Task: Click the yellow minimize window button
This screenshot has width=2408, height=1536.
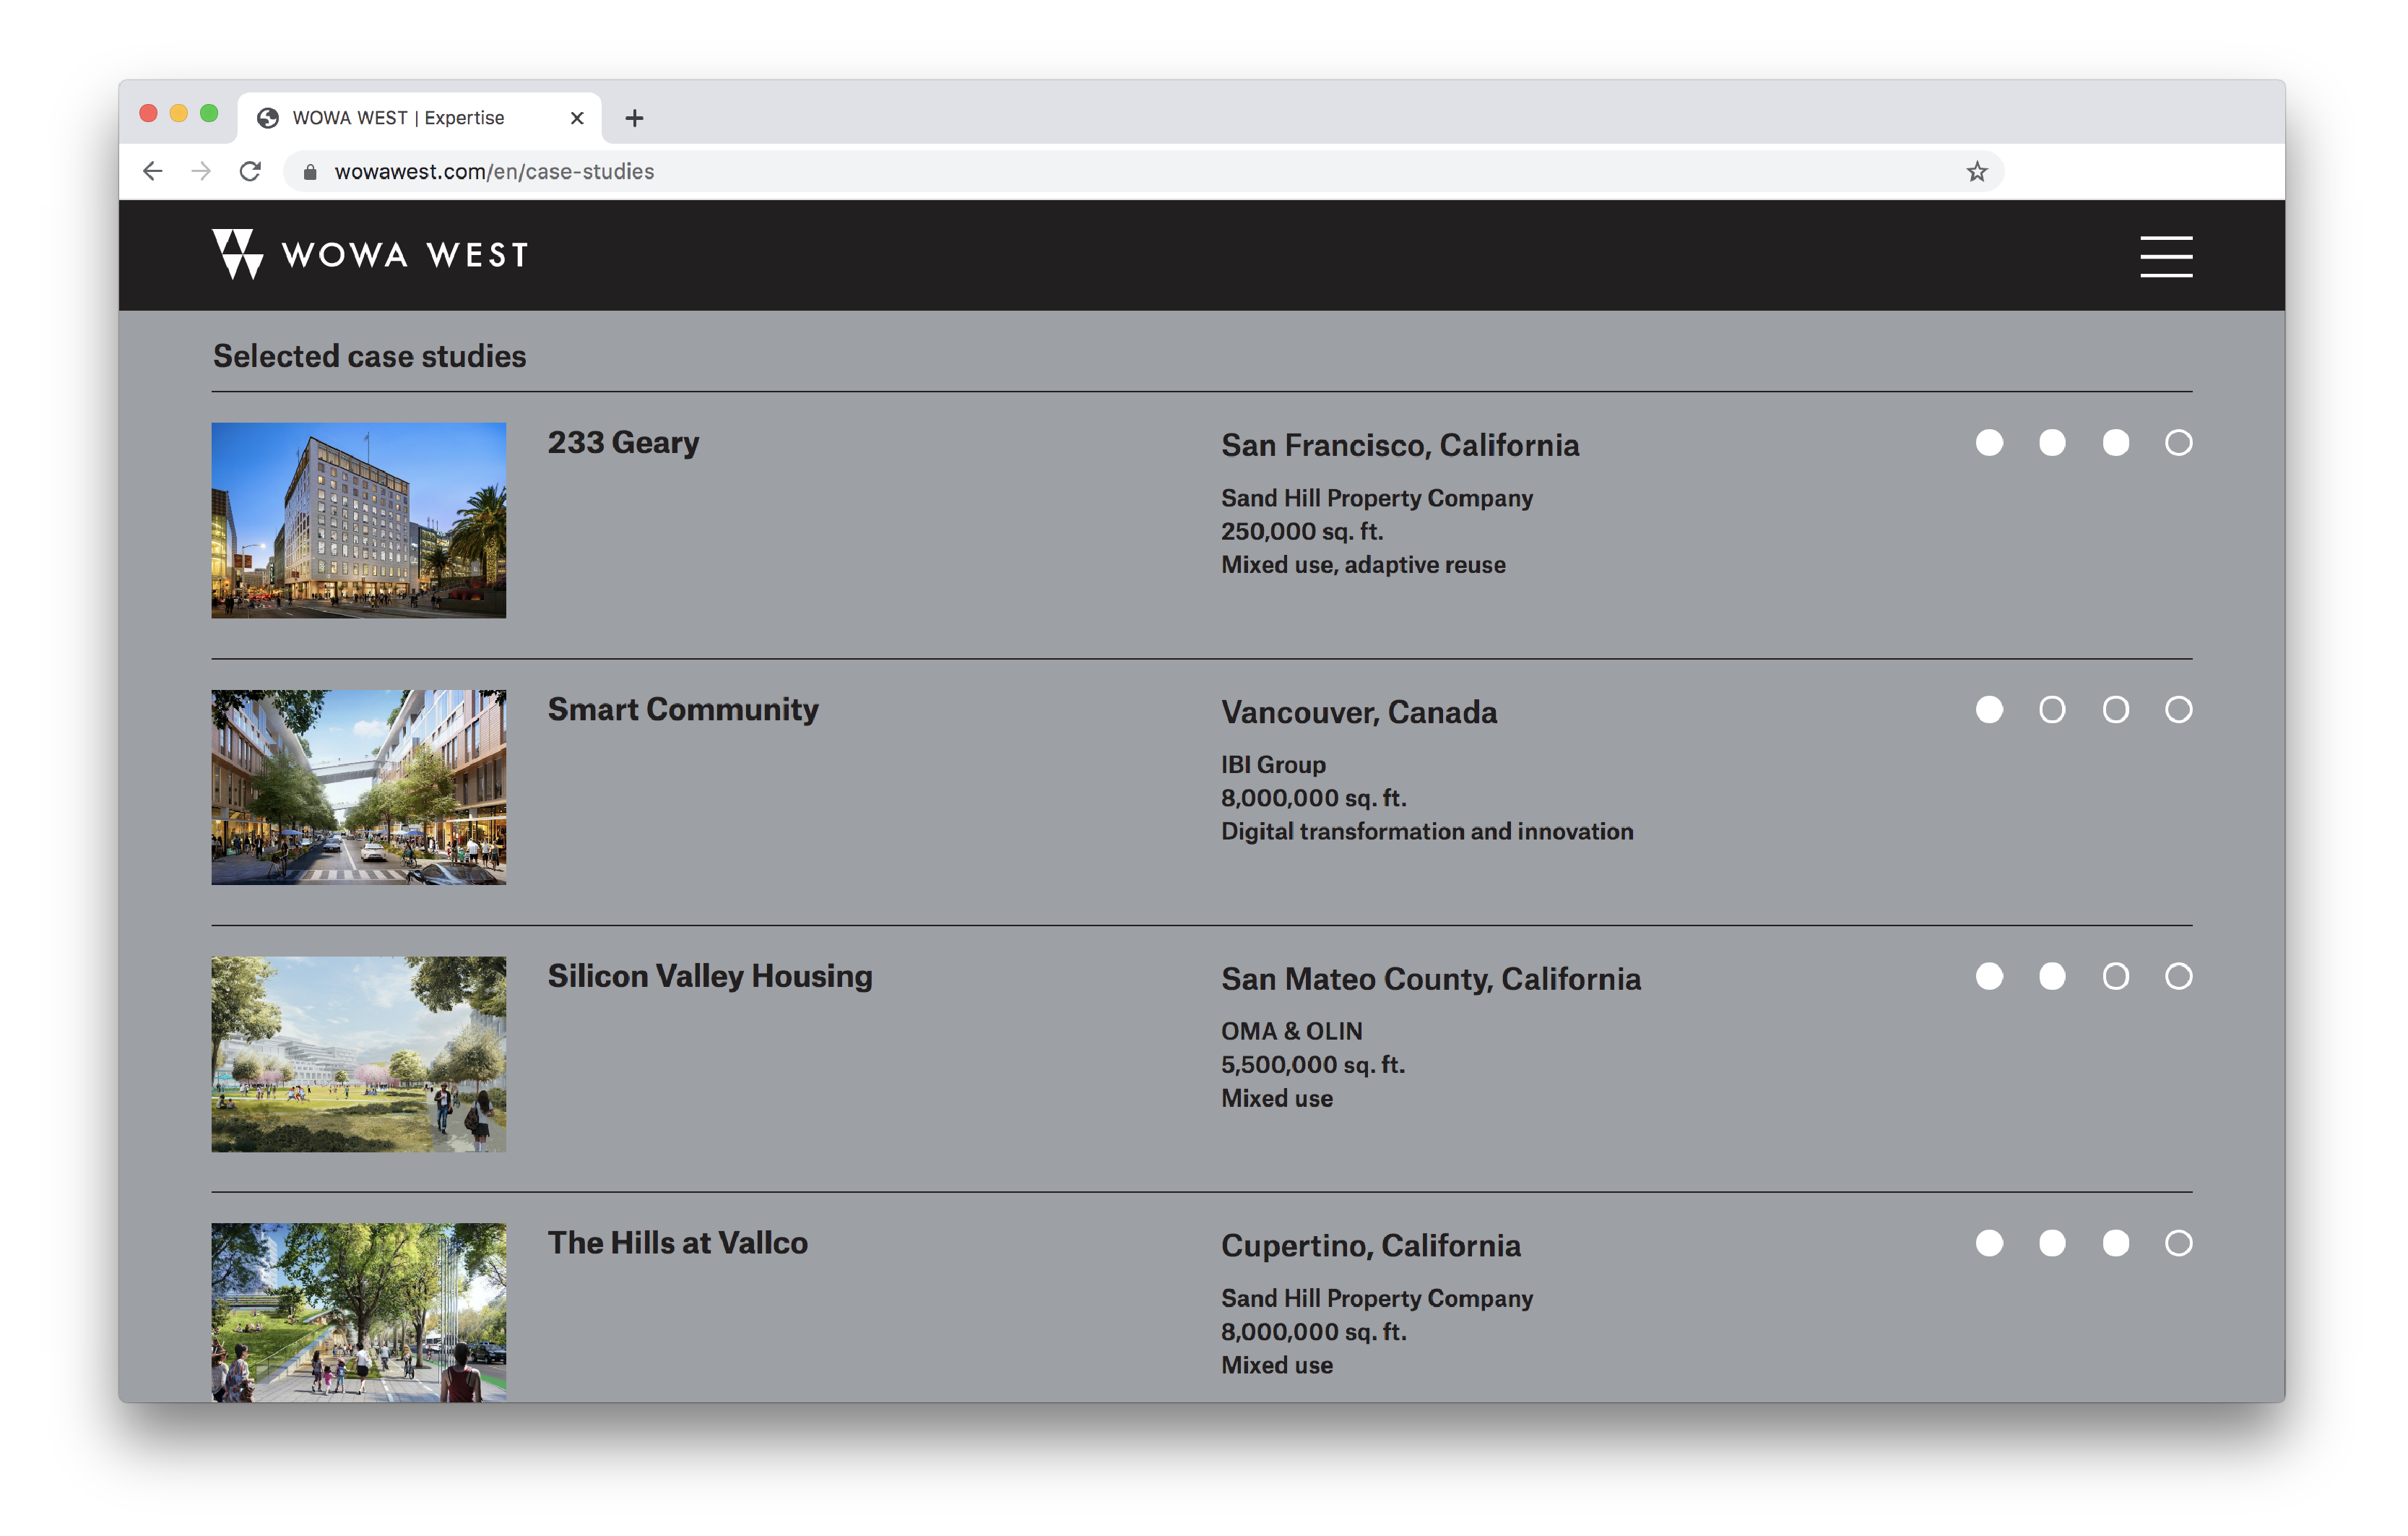Action: (x=179, y=114)
